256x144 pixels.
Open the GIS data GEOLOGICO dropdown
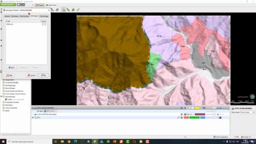[x=51, y=111]
